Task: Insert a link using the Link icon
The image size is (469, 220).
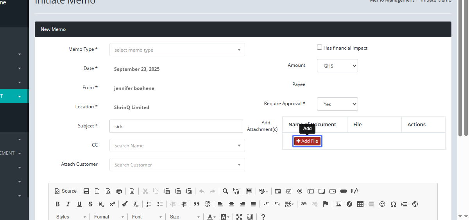Action: (x=303, y=204)
